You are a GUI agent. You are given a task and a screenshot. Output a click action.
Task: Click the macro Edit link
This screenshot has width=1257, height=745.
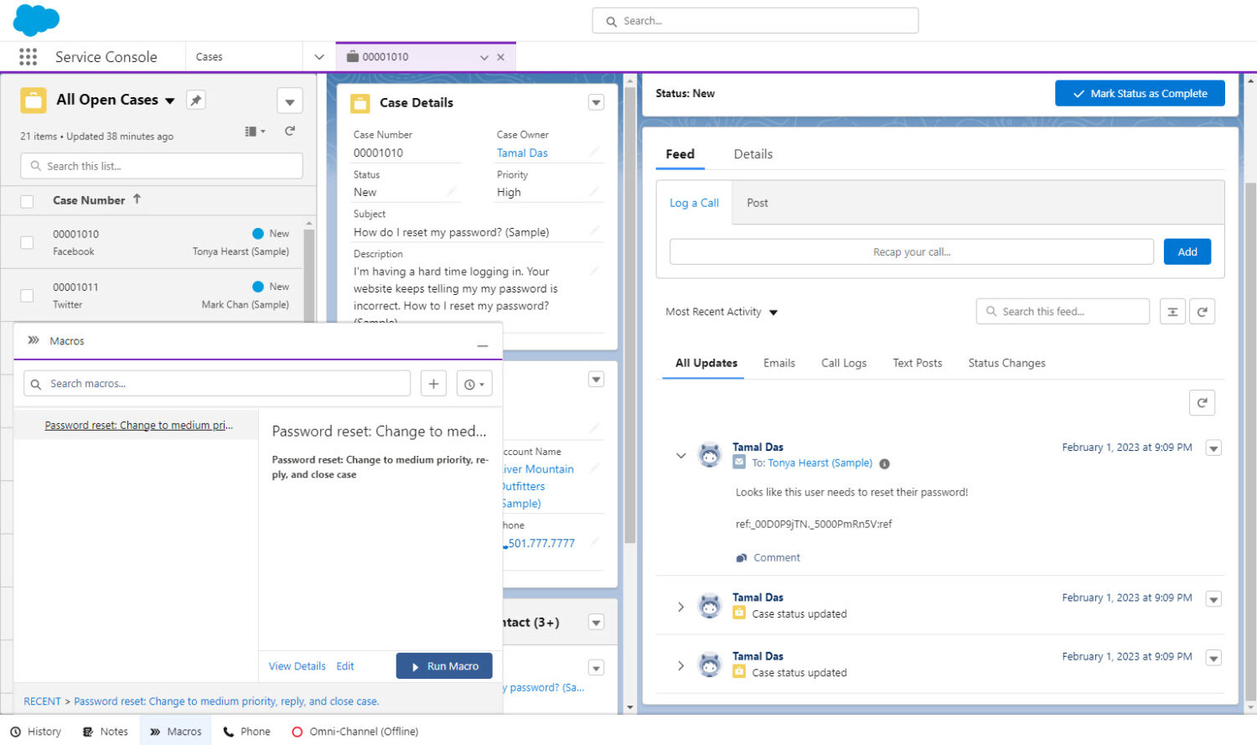[345, 666]
